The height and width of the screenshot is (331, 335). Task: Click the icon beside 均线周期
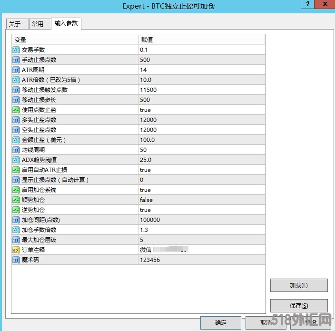(x=16, y=150)
